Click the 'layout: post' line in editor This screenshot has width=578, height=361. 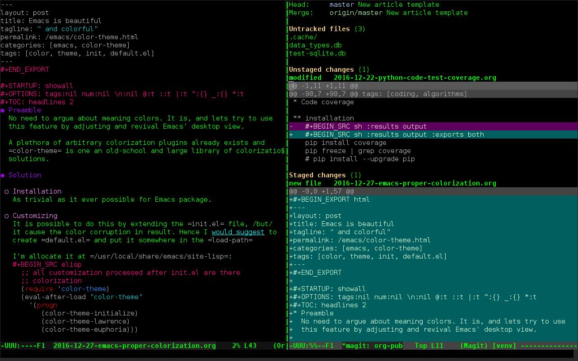25,13
